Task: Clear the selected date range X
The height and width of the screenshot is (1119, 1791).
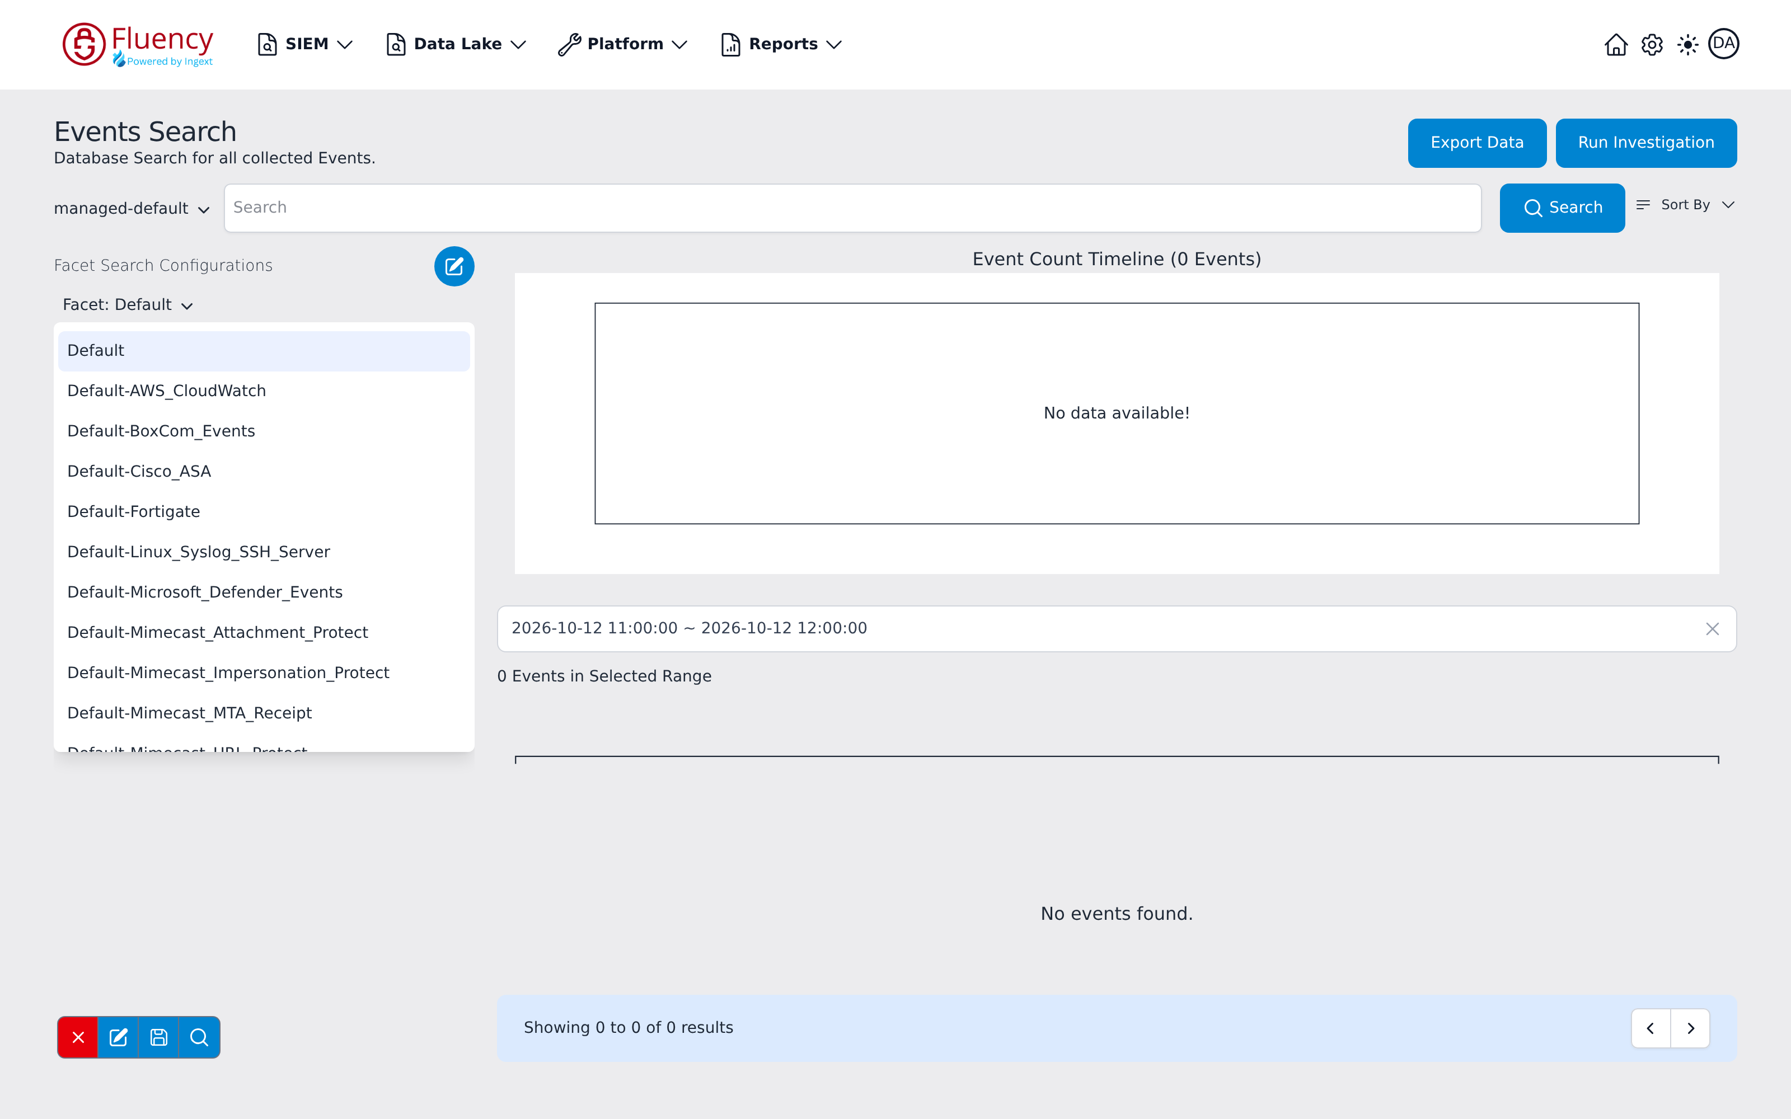Action: pyautogui.click(x=1712, y=629)
